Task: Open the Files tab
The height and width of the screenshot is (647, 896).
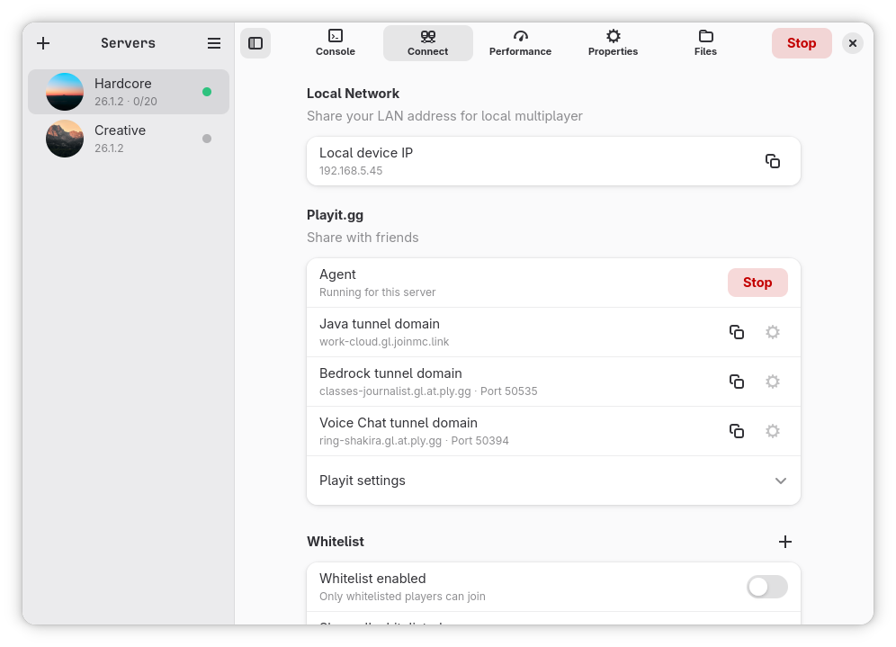Action: pos(705,43)
